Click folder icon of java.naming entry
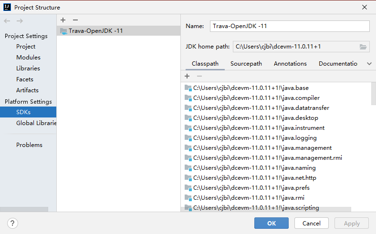 (188, 168)
